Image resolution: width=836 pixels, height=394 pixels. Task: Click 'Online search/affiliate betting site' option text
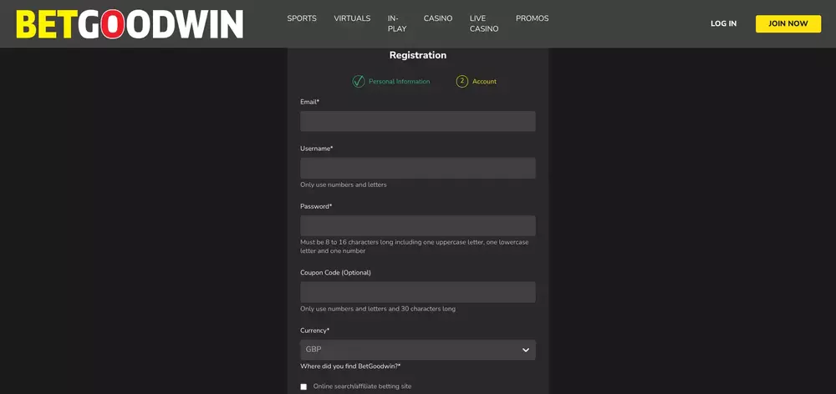point(362,386)
